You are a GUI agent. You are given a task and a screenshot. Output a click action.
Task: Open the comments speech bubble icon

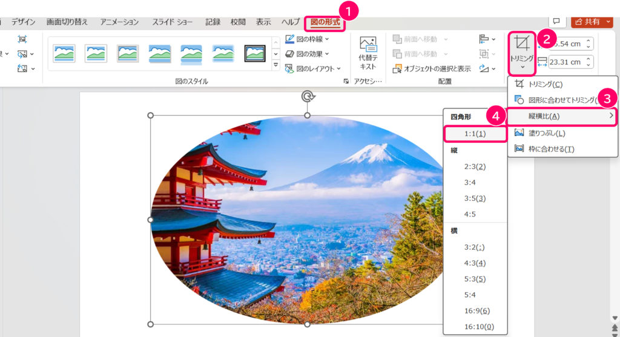556,21
